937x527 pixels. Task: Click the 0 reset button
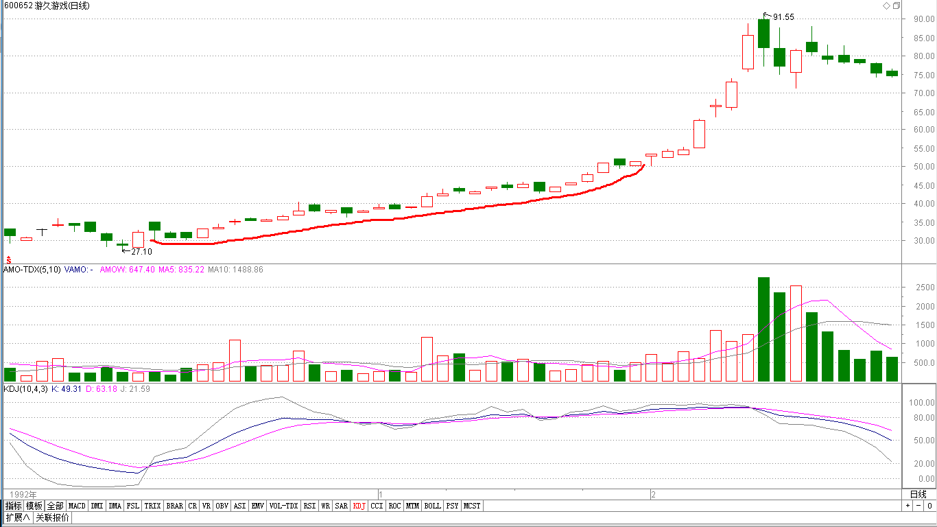click(x=929, y=506)
